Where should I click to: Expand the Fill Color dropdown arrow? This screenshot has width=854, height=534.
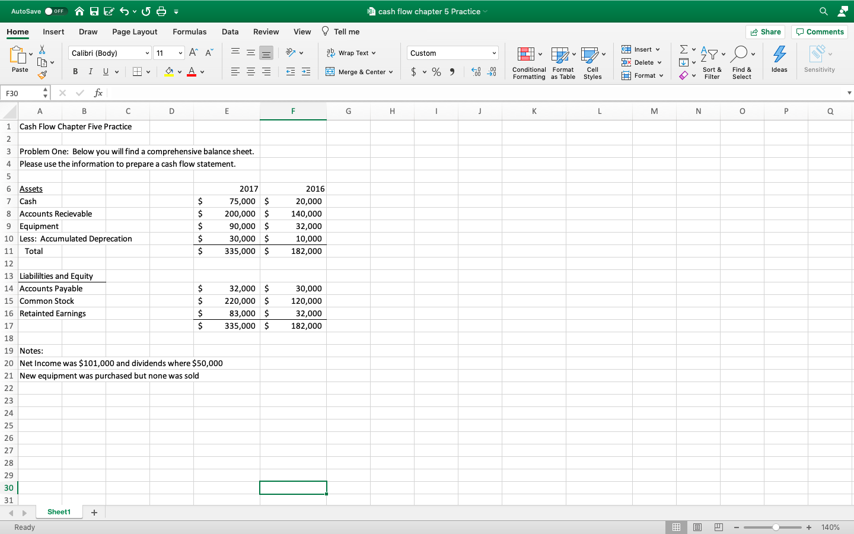pyautogui.click(x=180, y=71)
